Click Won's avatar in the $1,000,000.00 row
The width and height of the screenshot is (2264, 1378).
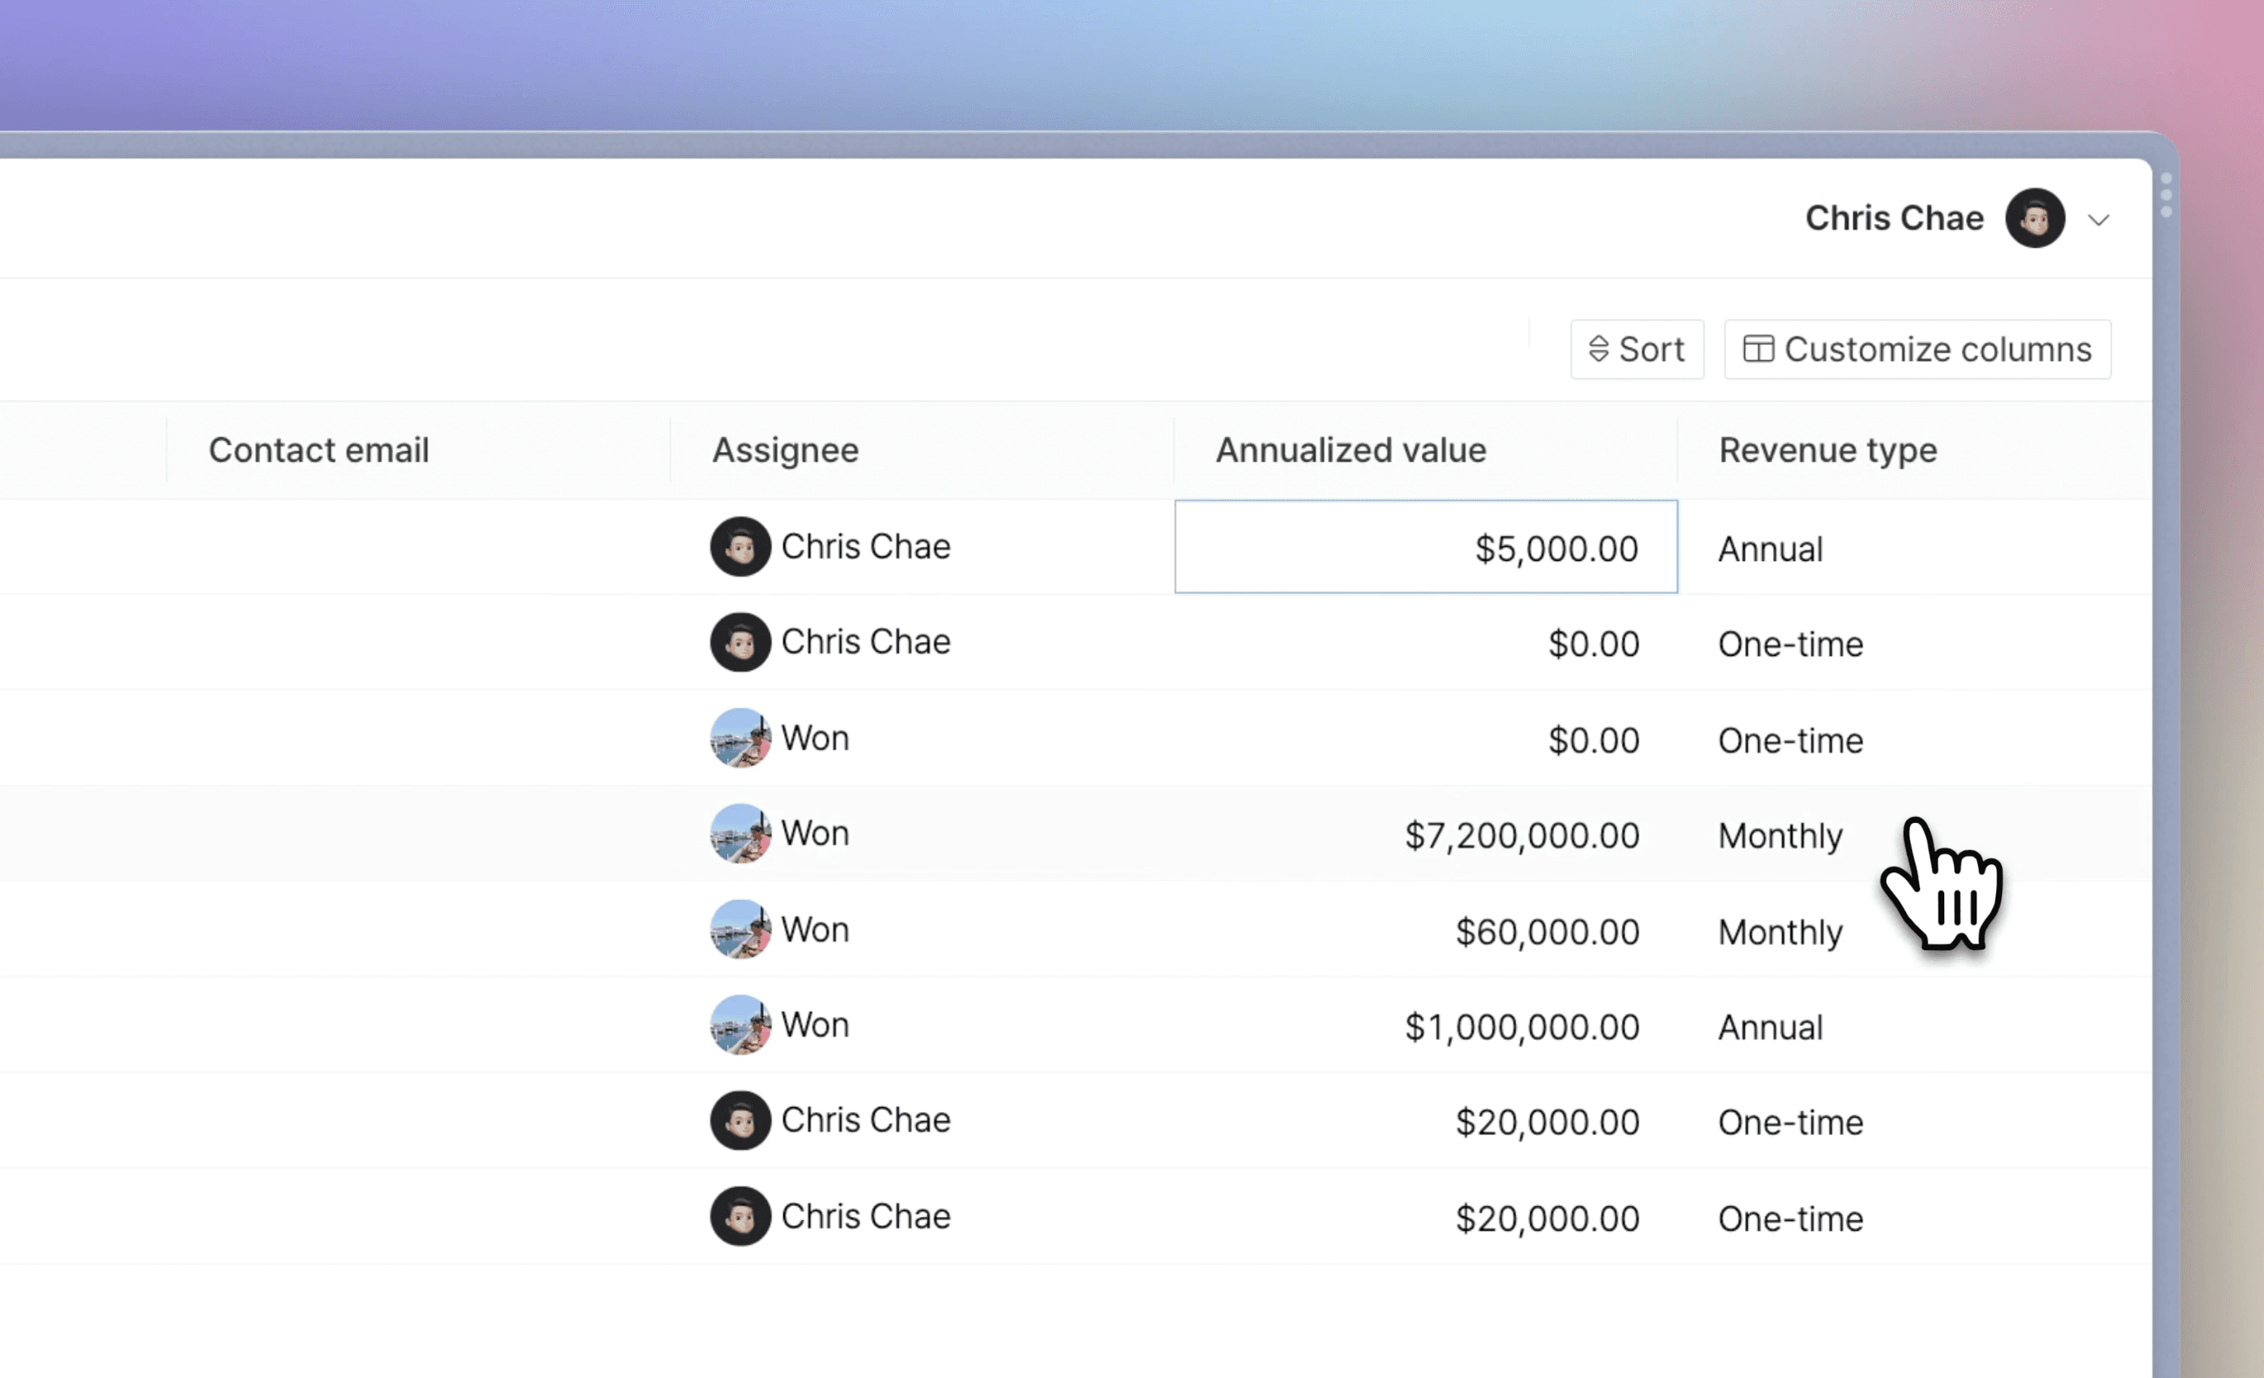740,1024
